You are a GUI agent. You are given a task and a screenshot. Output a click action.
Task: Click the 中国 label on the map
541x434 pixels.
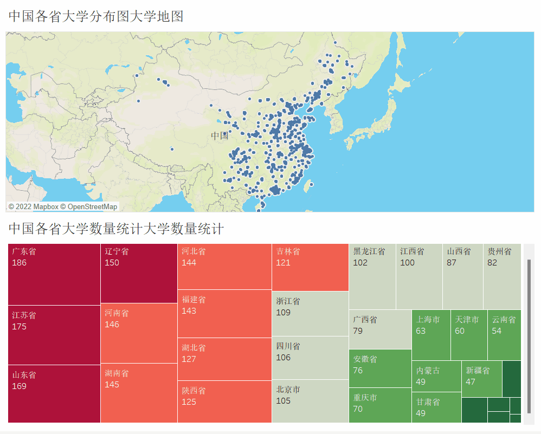220,135
